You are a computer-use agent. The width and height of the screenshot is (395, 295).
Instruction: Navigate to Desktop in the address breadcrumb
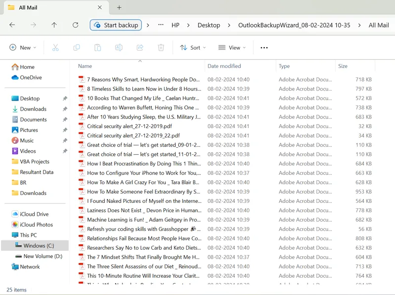pyautogui.click(x=209, y=25)
